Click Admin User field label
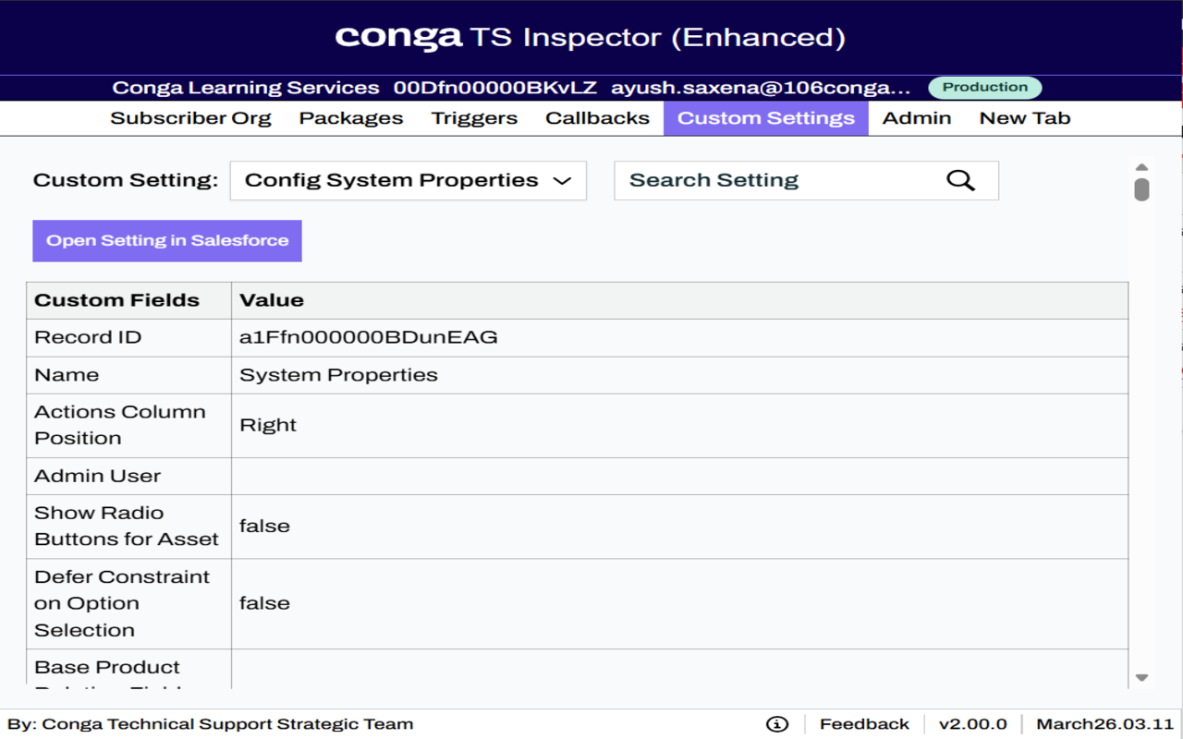1183x739 pixels. [x=98, y=476]
